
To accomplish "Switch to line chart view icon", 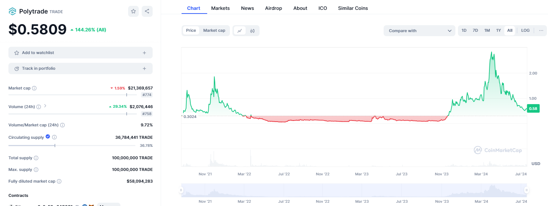I will (x=240, y=31).
